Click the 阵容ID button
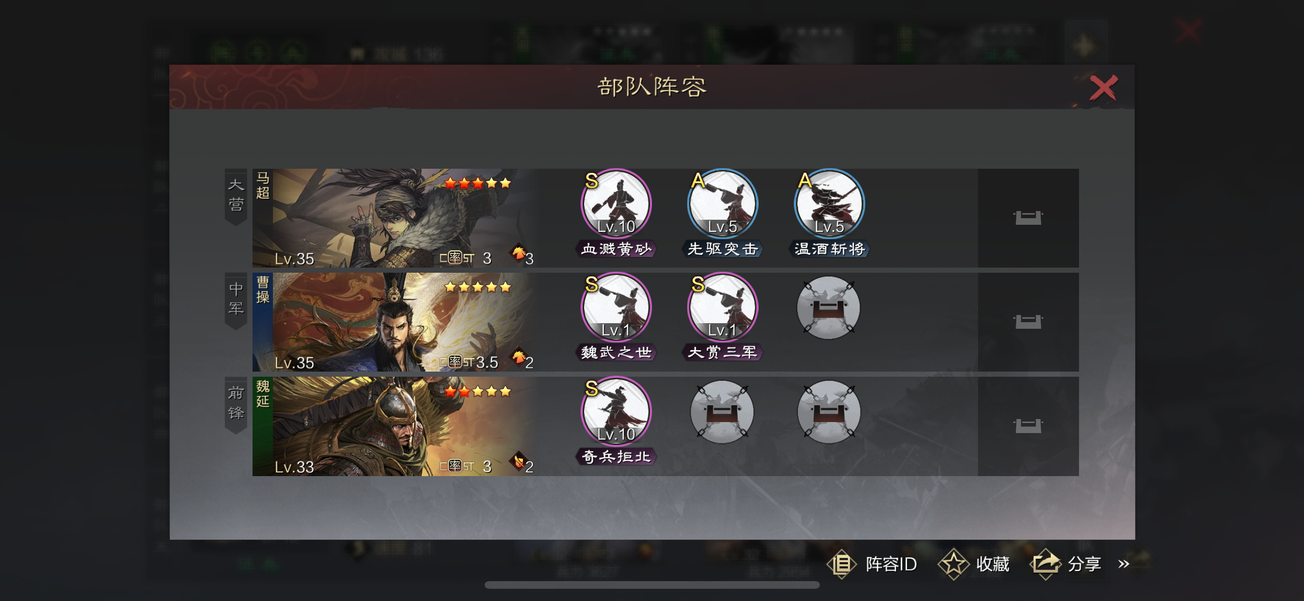Viewport: 1304px width, 601px height. [x=873, y=564]
